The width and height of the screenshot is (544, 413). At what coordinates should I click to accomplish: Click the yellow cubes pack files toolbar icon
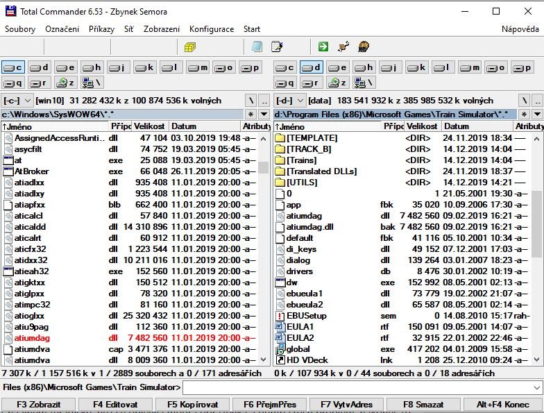(x=189, y=47)
